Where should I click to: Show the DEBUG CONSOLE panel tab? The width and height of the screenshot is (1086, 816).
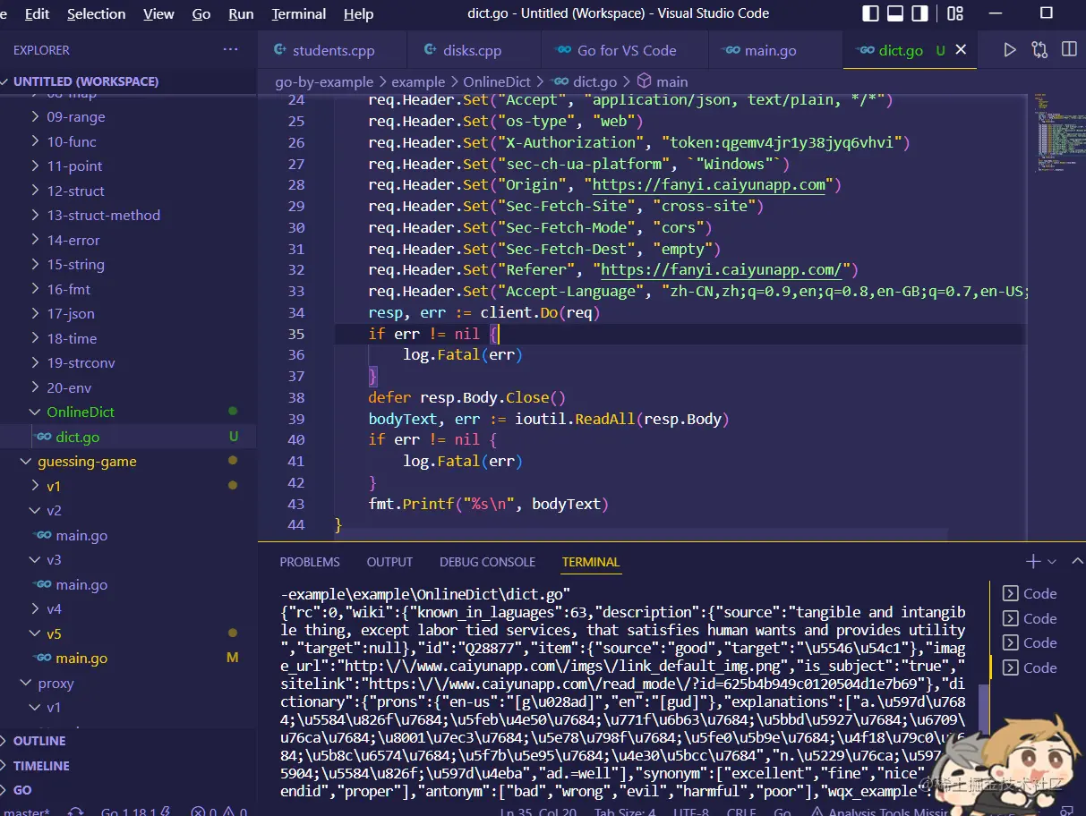[x=487, y=562]
